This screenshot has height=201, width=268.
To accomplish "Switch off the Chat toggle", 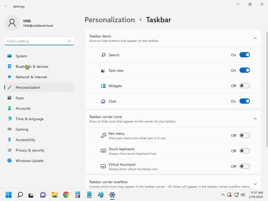I will pyautogui.click(x=245, y=101).
